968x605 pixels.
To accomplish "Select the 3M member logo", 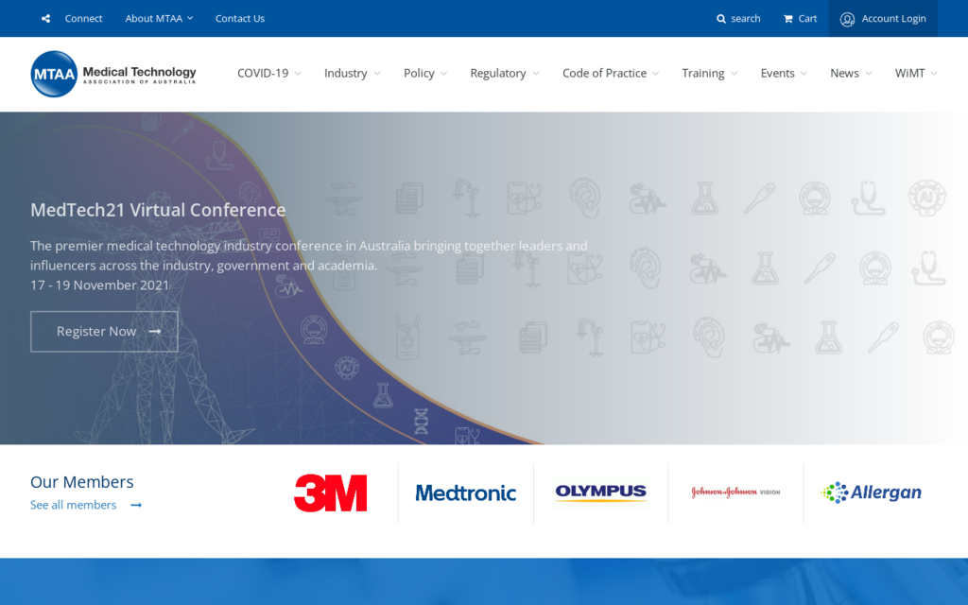I will point(331,493).
